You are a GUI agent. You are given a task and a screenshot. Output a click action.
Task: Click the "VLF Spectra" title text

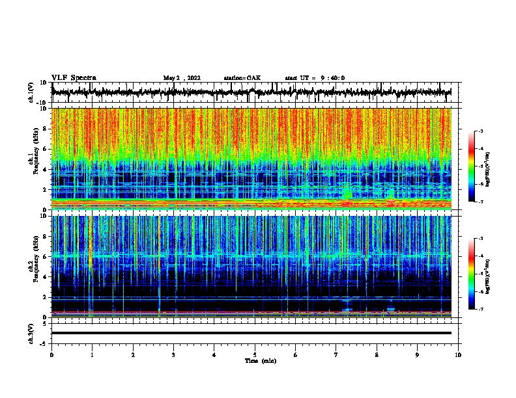(74, 78)
